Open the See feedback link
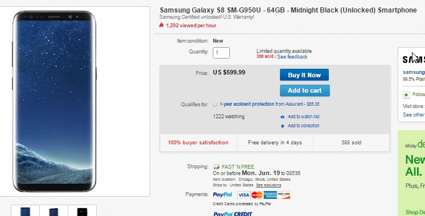This screenshot has width=425, height=216. coord(292,57)
